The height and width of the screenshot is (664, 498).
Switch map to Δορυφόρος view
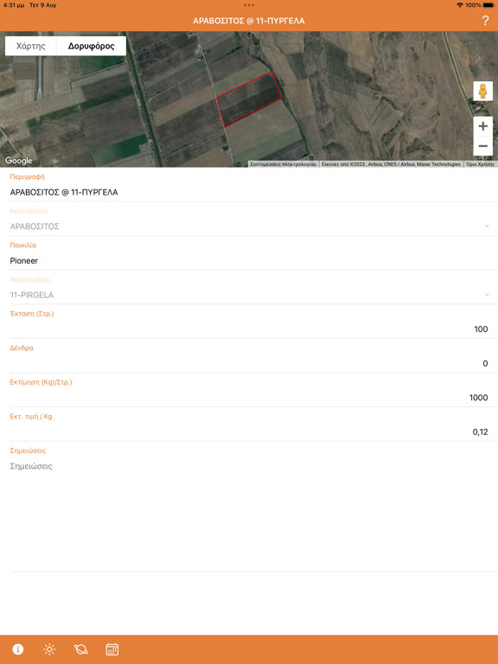click(91, 46)
